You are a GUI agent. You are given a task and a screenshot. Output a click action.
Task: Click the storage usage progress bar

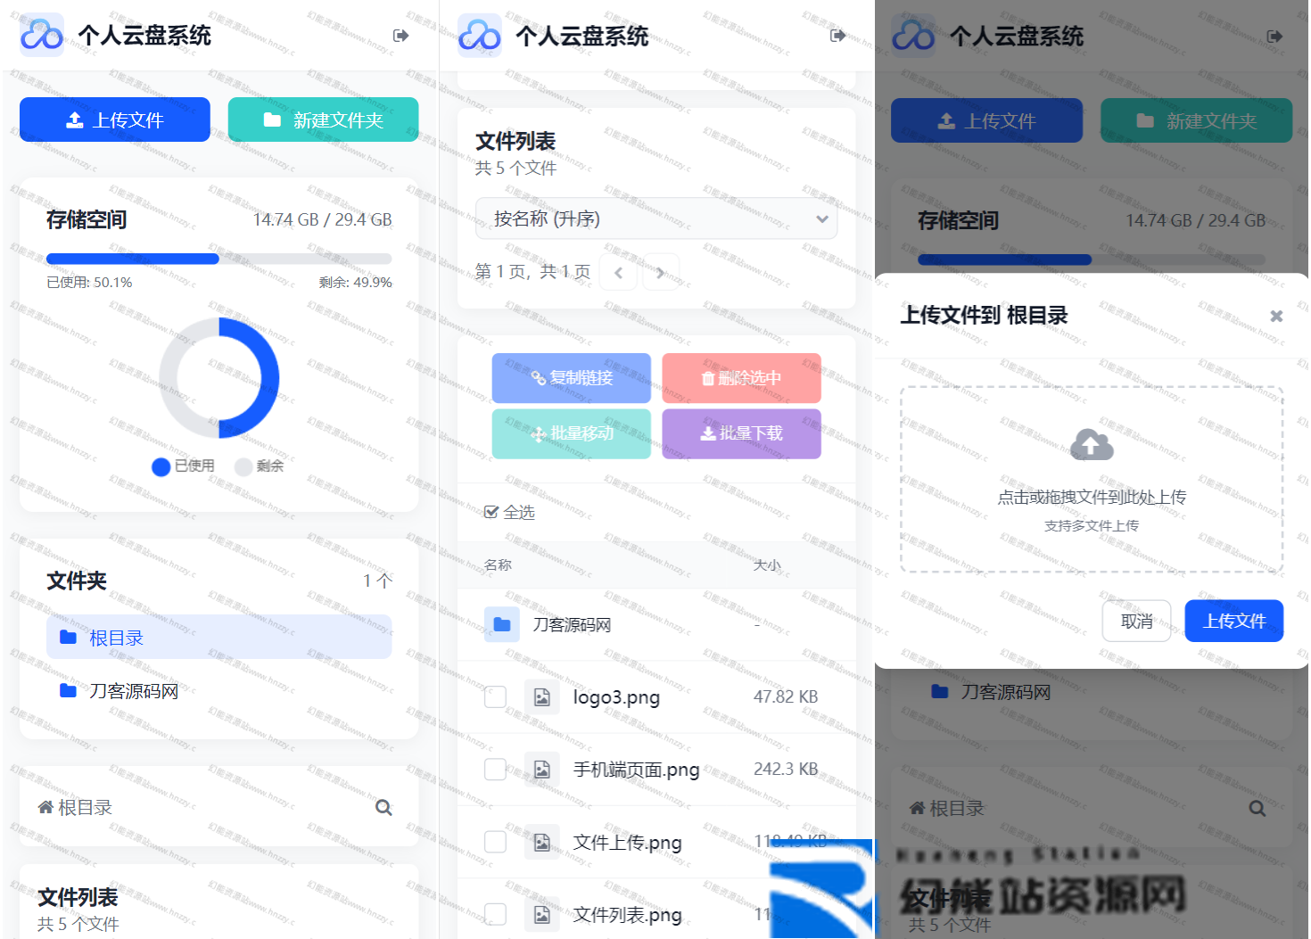pyautogui.click(x=218, y=259)
